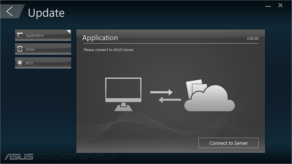The image size is (292, 164).
Task: Minimize the Update window
Action: coord(268,6)
